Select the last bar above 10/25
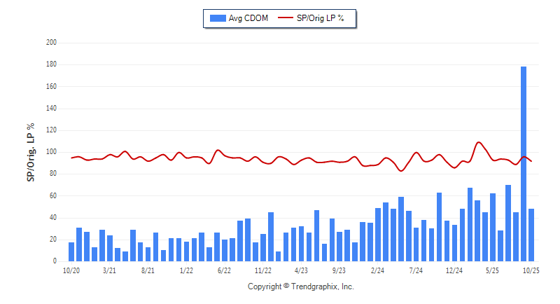 (531, 235)
